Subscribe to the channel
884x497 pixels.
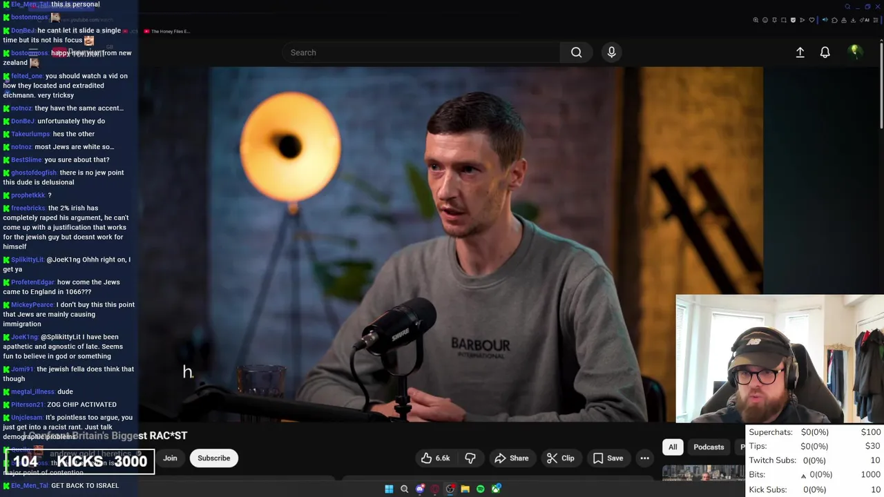pyautogui.click(x=214, y=458)
